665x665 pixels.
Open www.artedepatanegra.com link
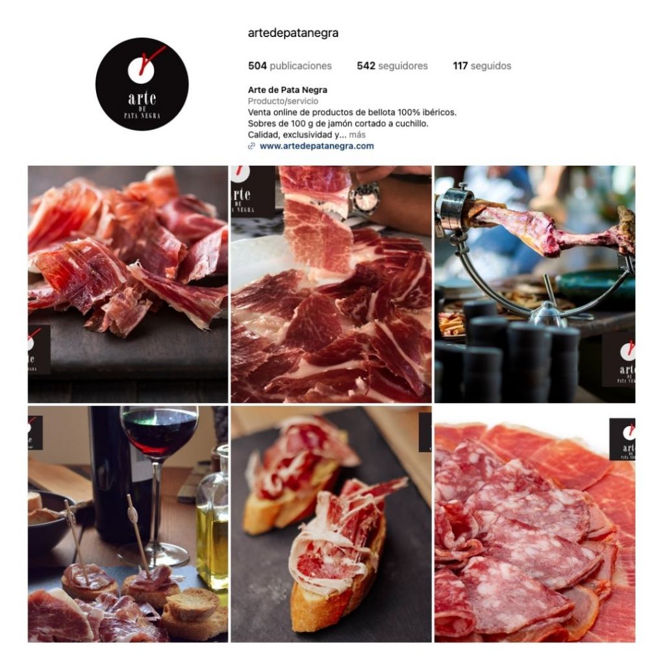pyautogui.click(x=316, y=146)
